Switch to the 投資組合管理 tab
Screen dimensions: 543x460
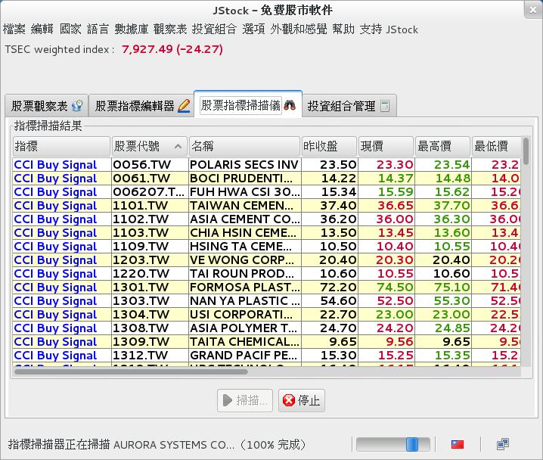click(x=349, y=106)
